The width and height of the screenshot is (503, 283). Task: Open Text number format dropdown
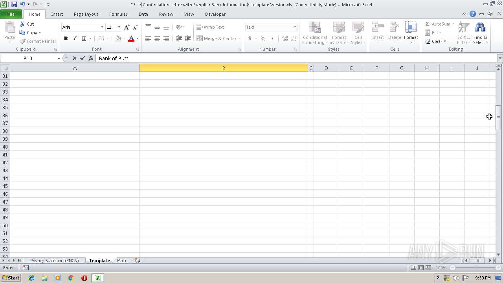(x=295, y=27)
